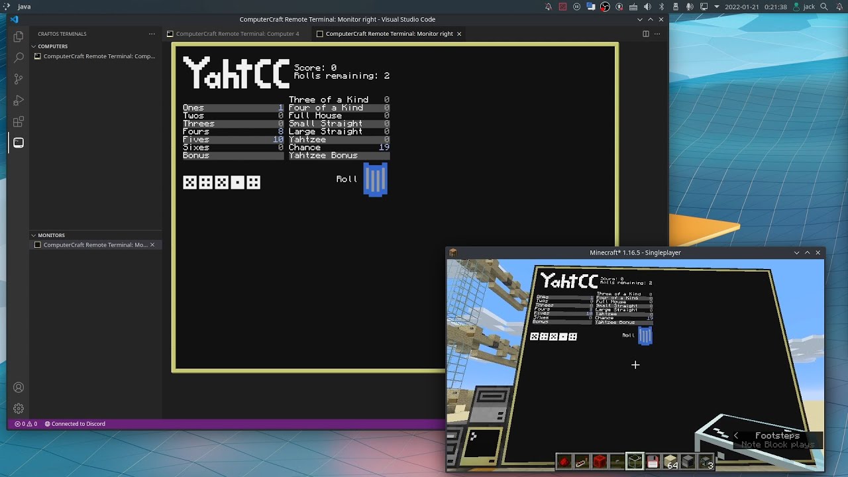Select the hotbar slot with 3 items

coord(706,462)
